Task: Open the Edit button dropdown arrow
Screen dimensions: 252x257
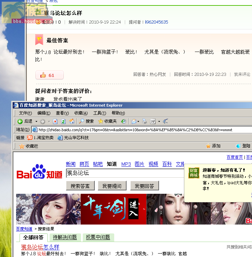Action: pyautogui.click(x=159, y=121)
